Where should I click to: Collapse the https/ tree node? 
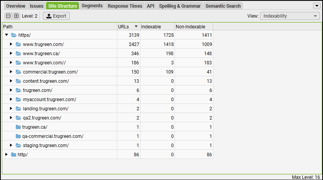pos(7,35)
